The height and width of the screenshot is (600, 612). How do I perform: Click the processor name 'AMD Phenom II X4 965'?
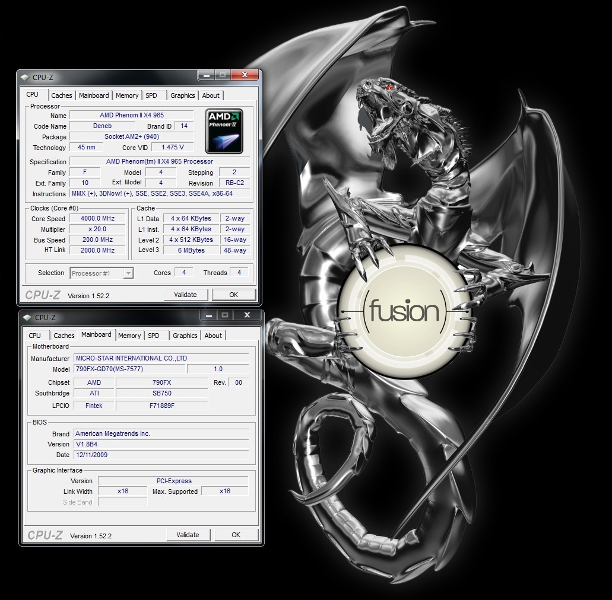[132, 116]
